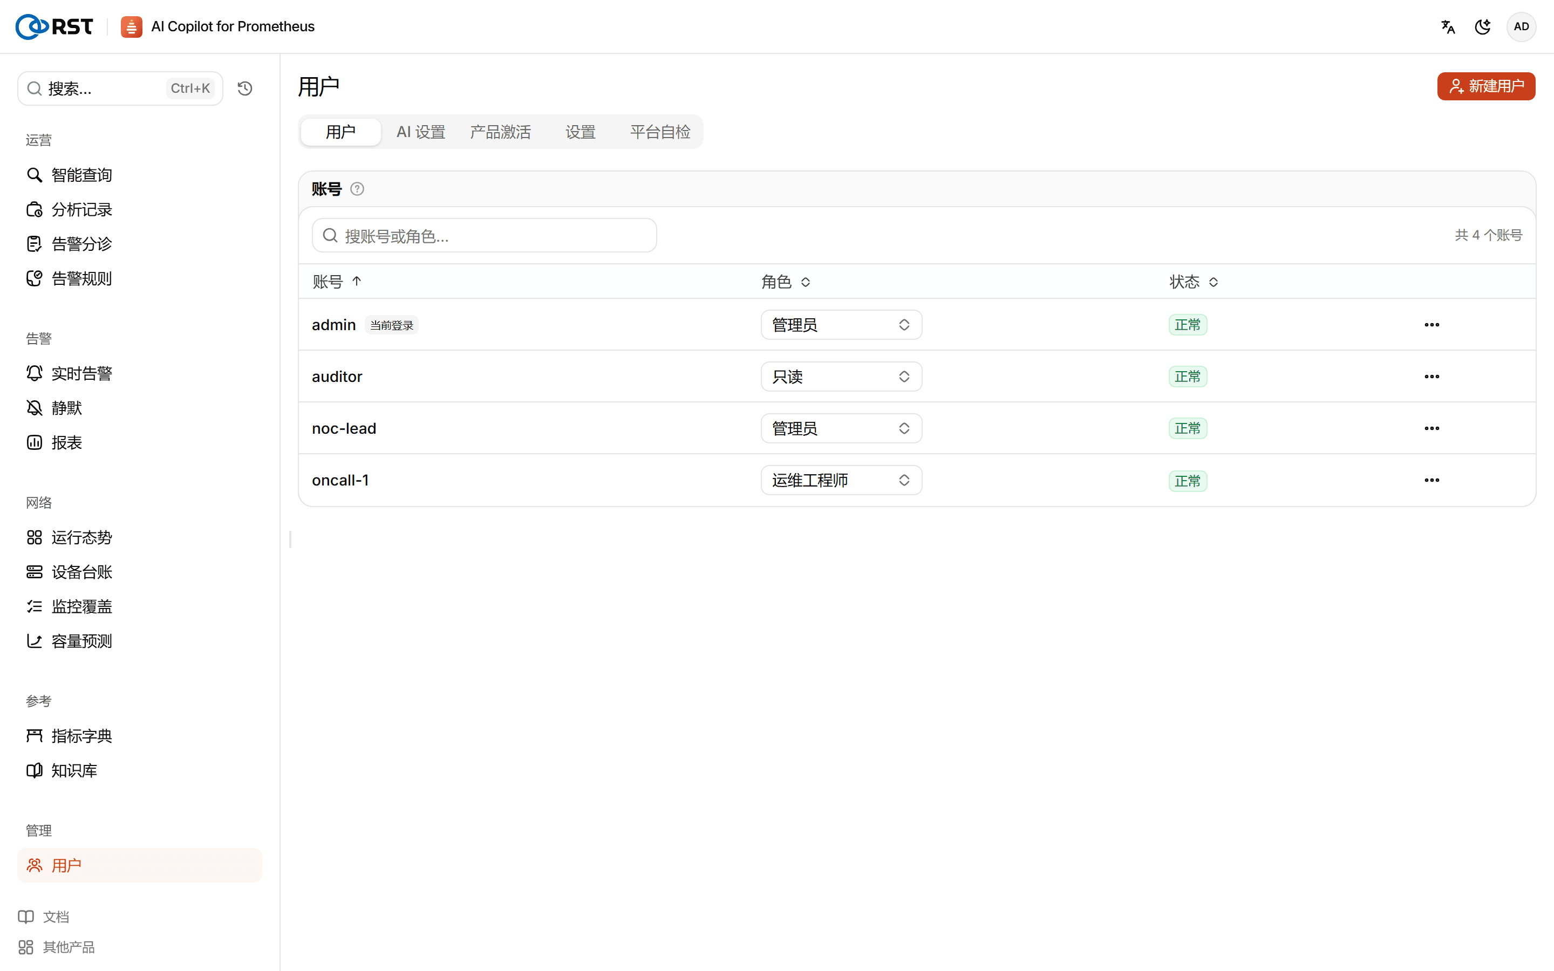Open role dropdown for auditor

841,377
